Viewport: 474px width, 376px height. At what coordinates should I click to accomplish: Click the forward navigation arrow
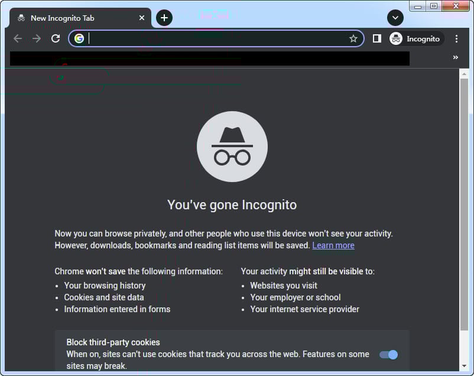pyautogui.click(x=37, y=38)
